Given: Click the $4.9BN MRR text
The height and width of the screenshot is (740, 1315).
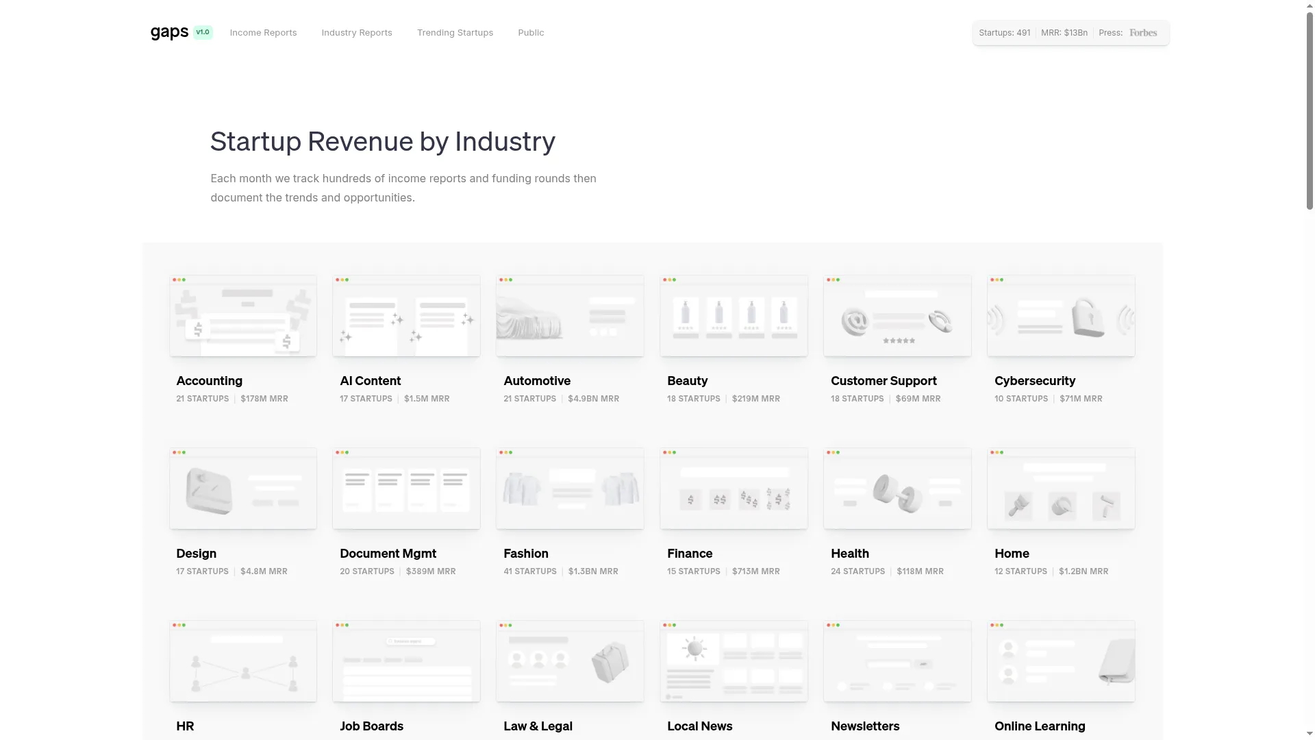Looking at the screenshot, I should click(x=594, y=399).
